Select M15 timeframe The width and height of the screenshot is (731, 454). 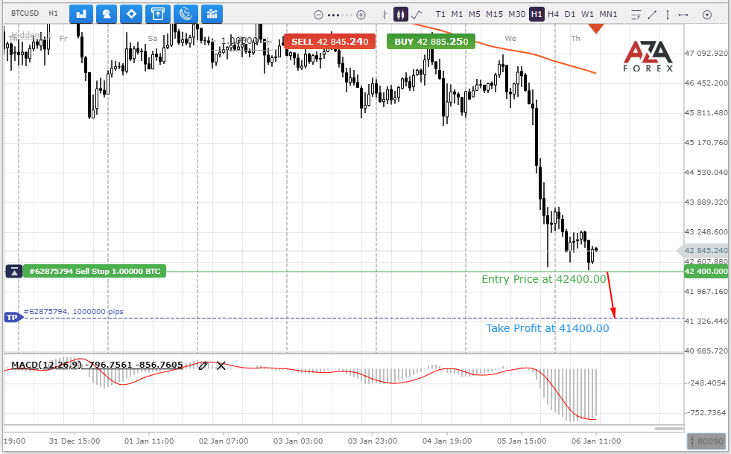click(x=495, y=14)
